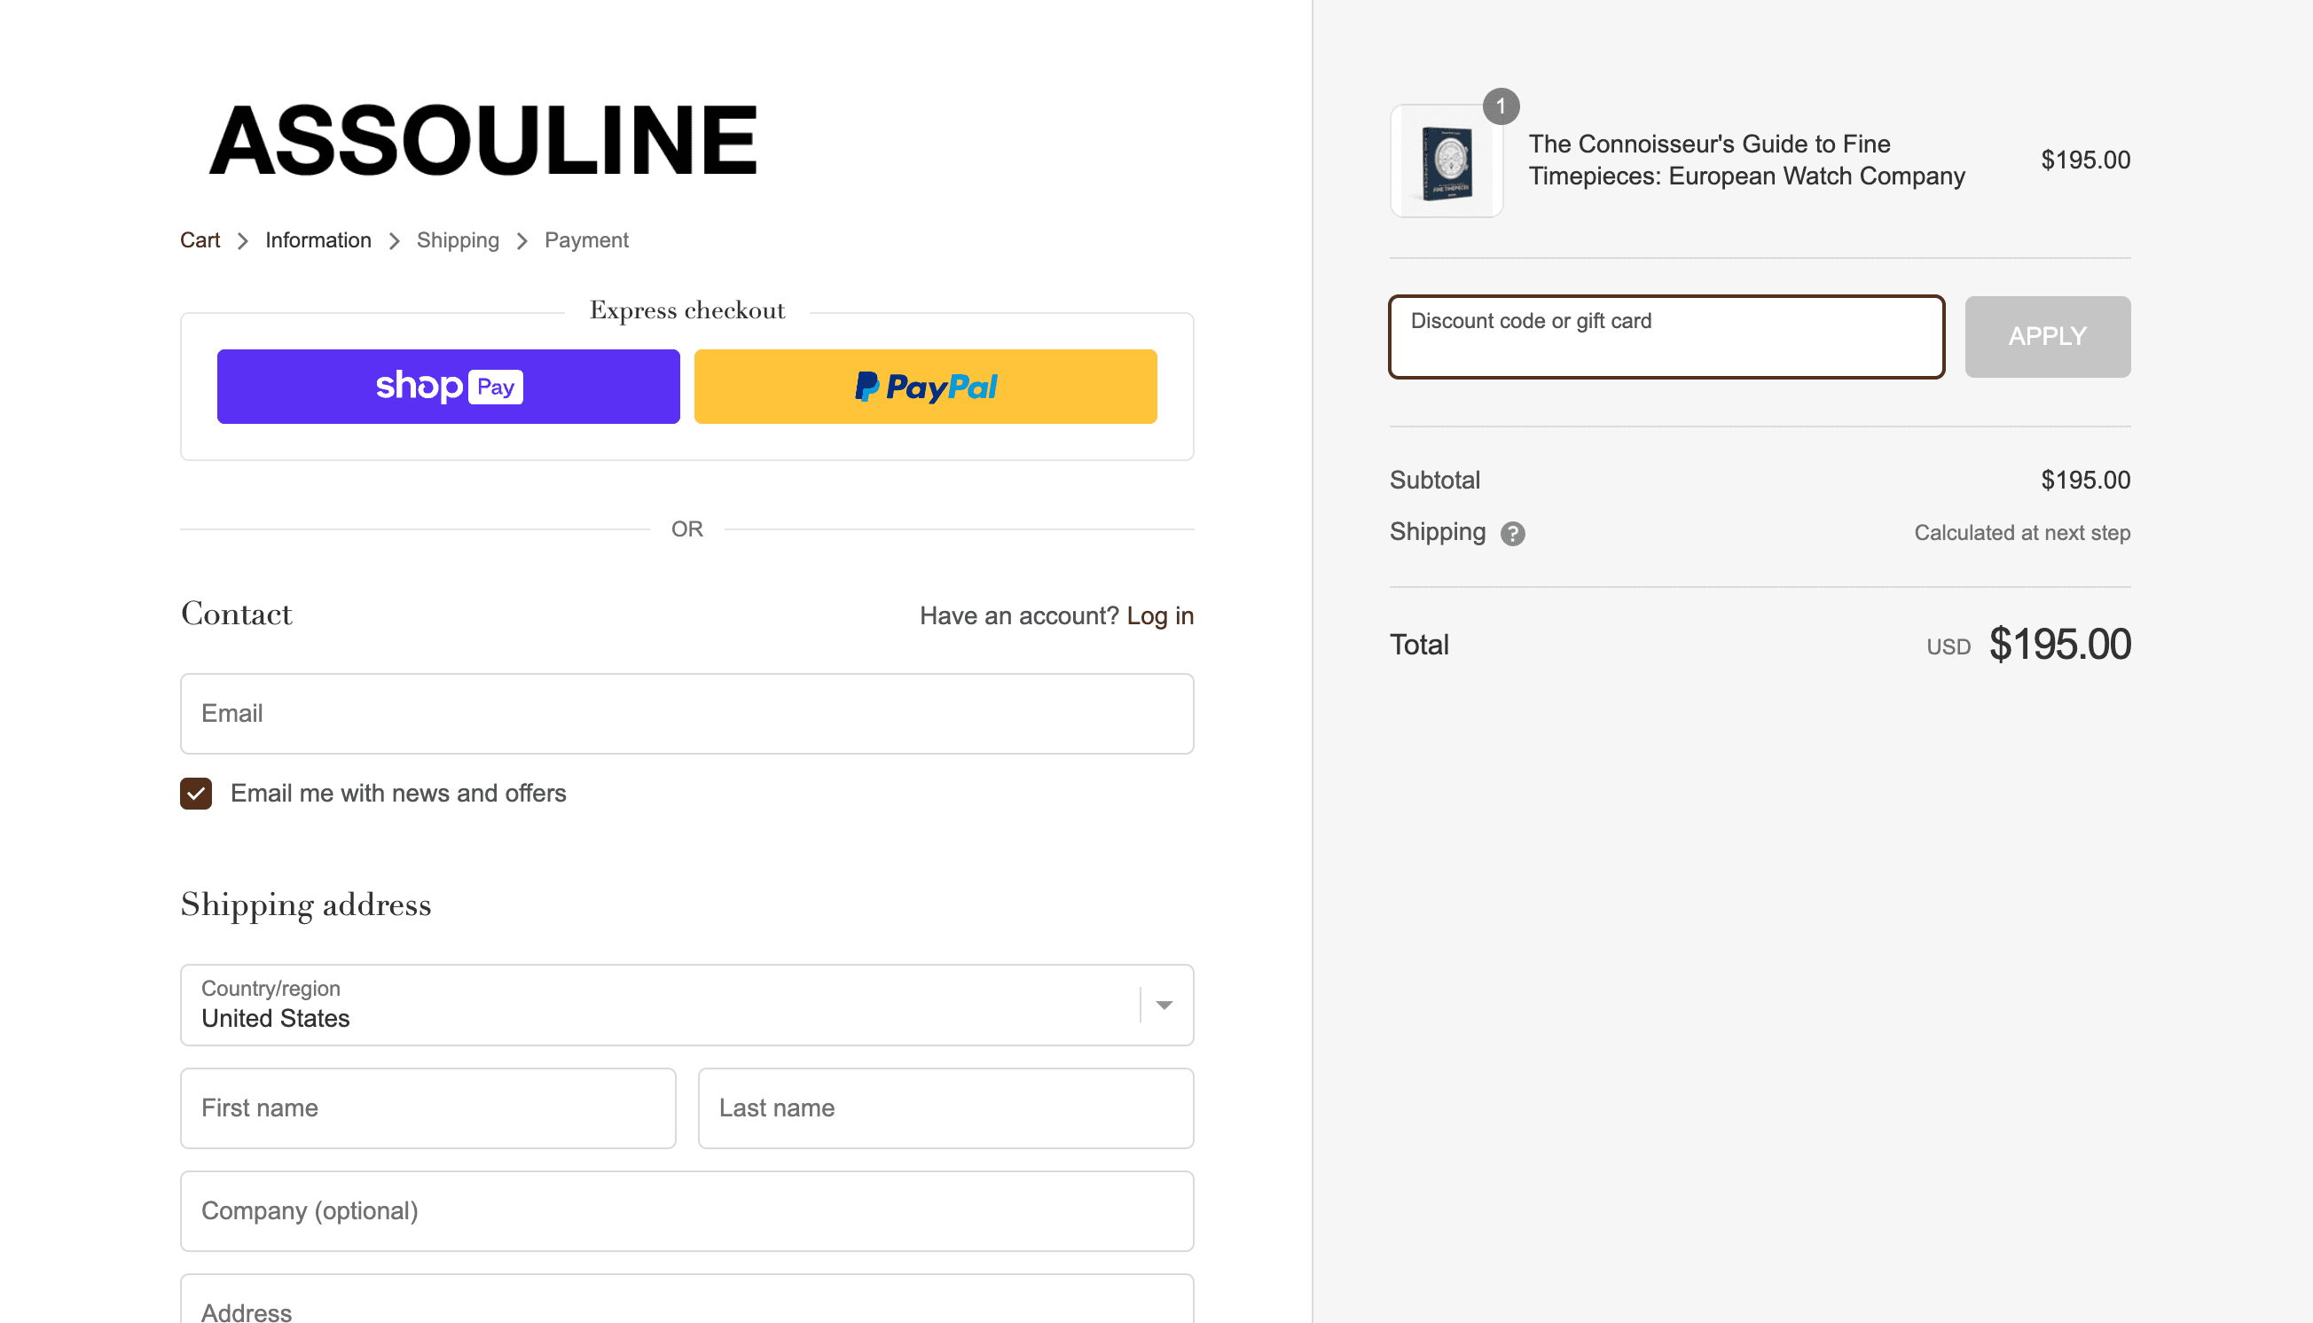The width and height of the screenshot is (2313, 1323).
Task: Click the Log in link
Action: click(1160, 615)
